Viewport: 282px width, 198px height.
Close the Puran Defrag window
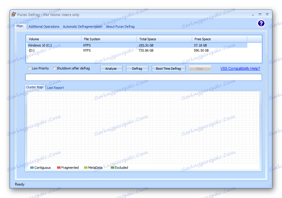(x=267, y=14)
